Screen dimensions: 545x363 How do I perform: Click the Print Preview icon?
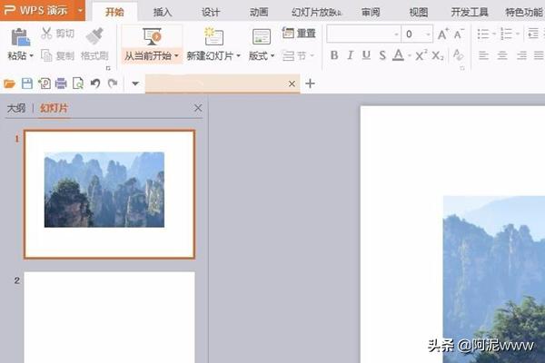click(x=78, y=83)
